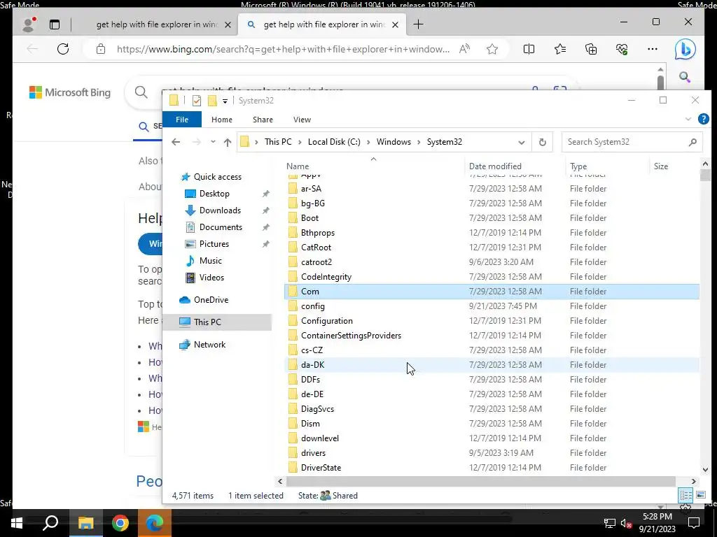Open the Windows Start menu

[17, 523]
